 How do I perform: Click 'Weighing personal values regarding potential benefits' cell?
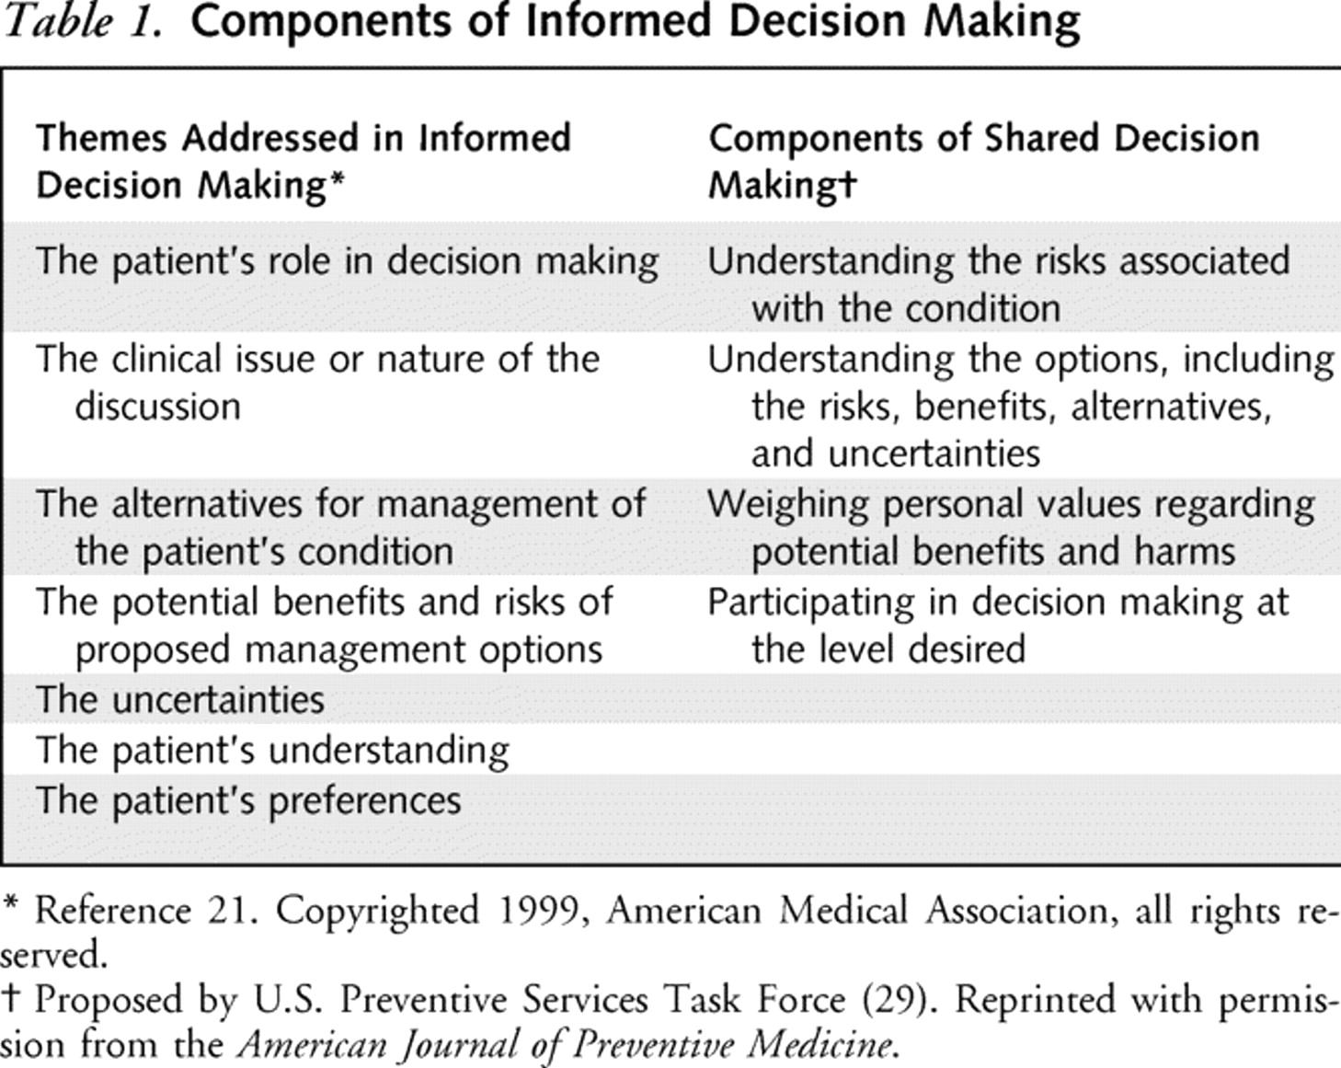1010,527
